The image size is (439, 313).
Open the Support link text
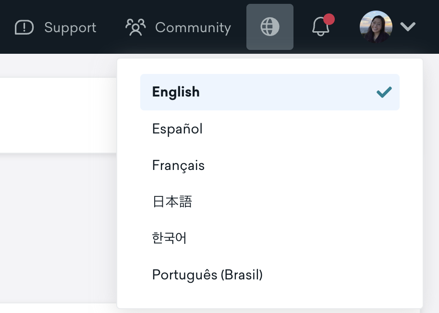pos(70,27)
